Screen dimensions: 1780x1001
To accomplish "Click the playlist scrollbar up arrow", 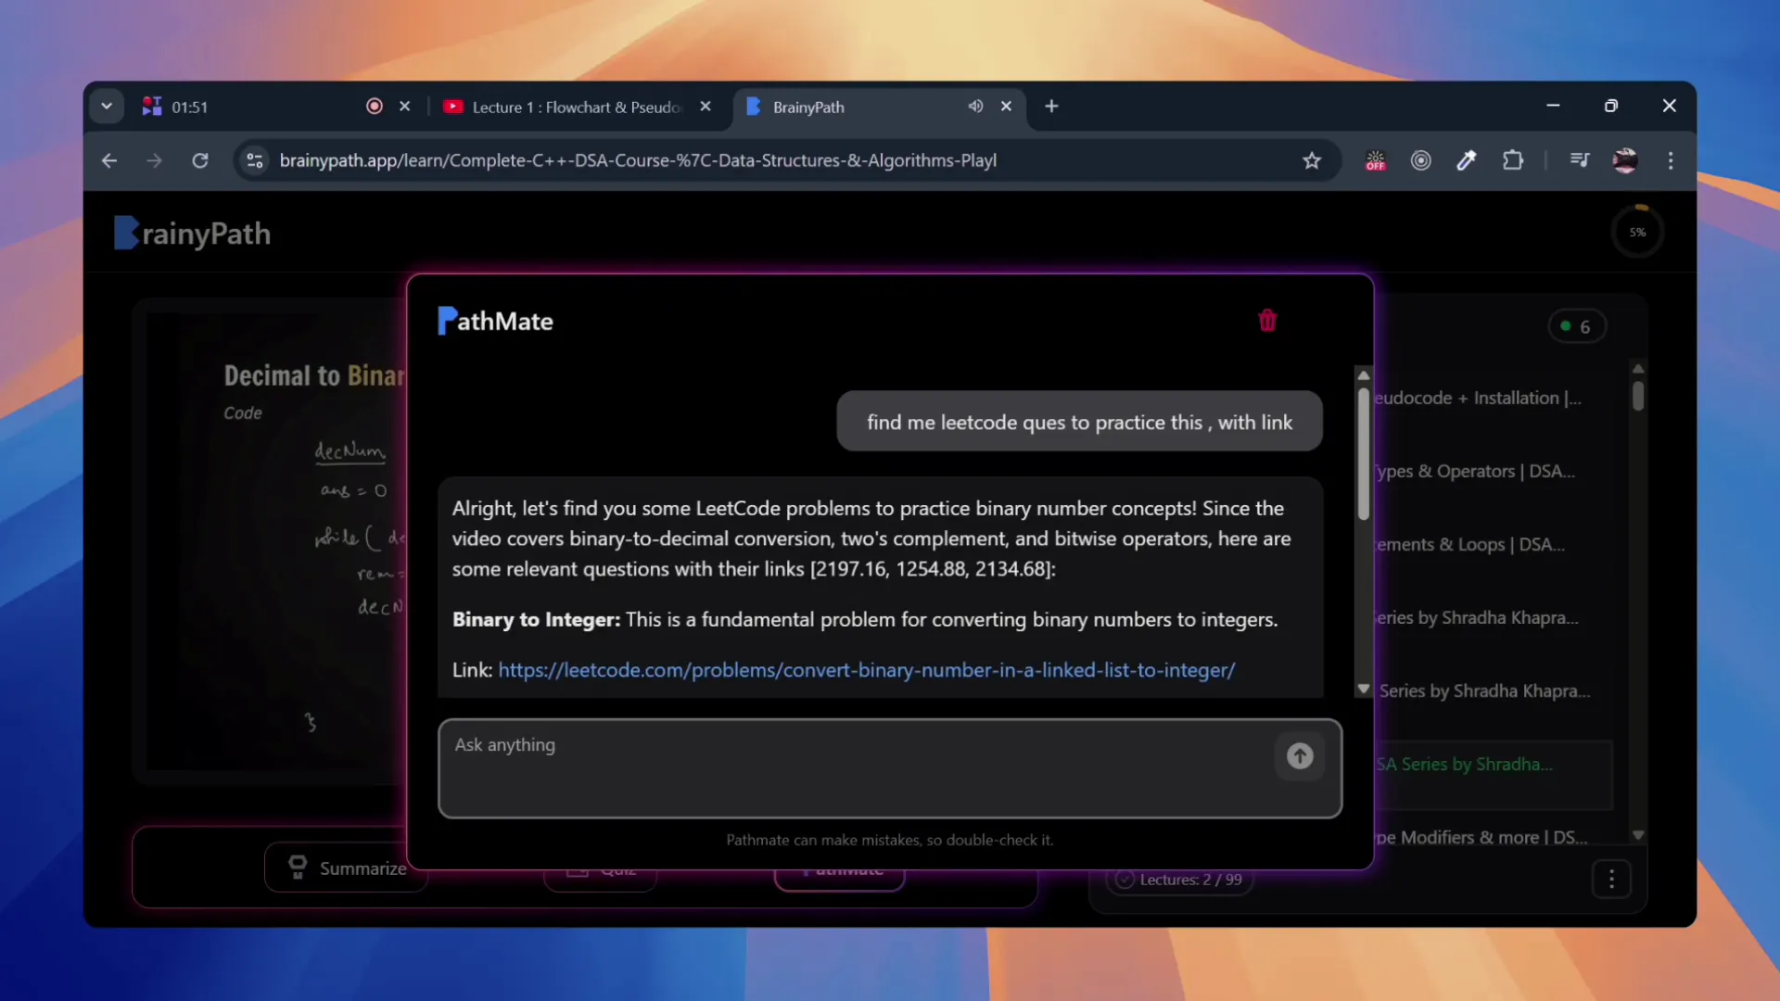I will [1638, 368].
